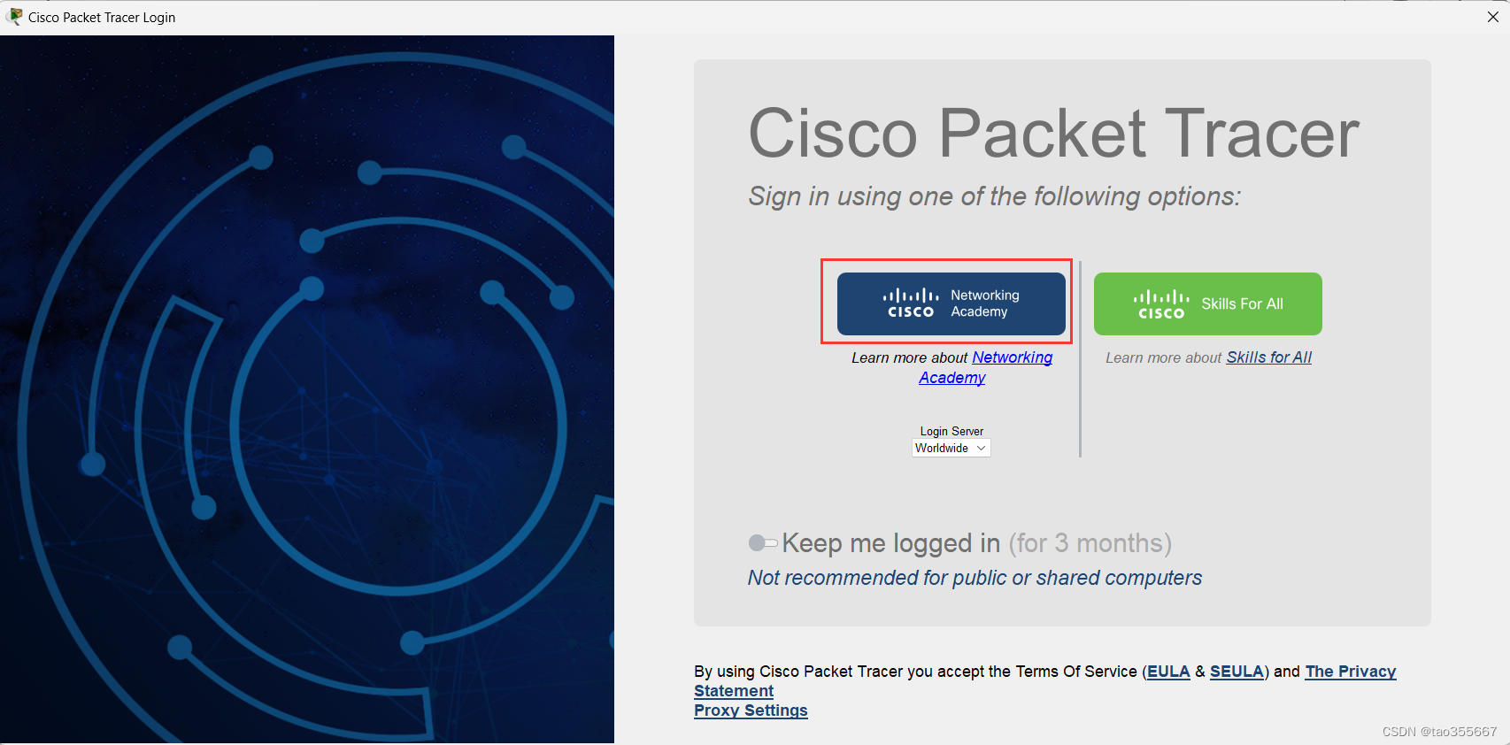Open Proxy Settings link

(x=751, y=710)
